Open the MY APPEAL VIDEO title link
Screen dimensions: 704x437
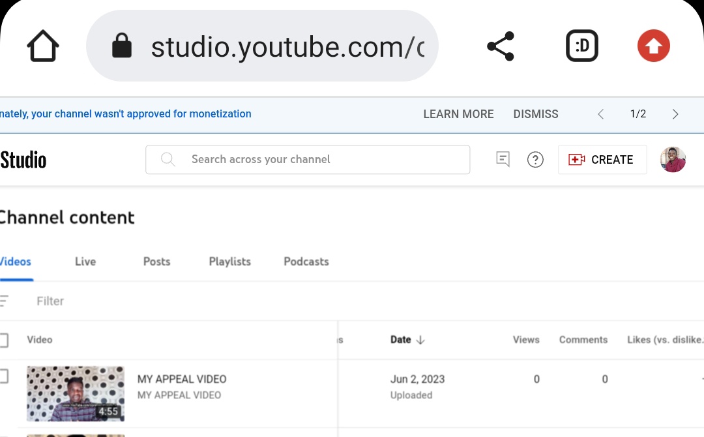pos(182,379)
